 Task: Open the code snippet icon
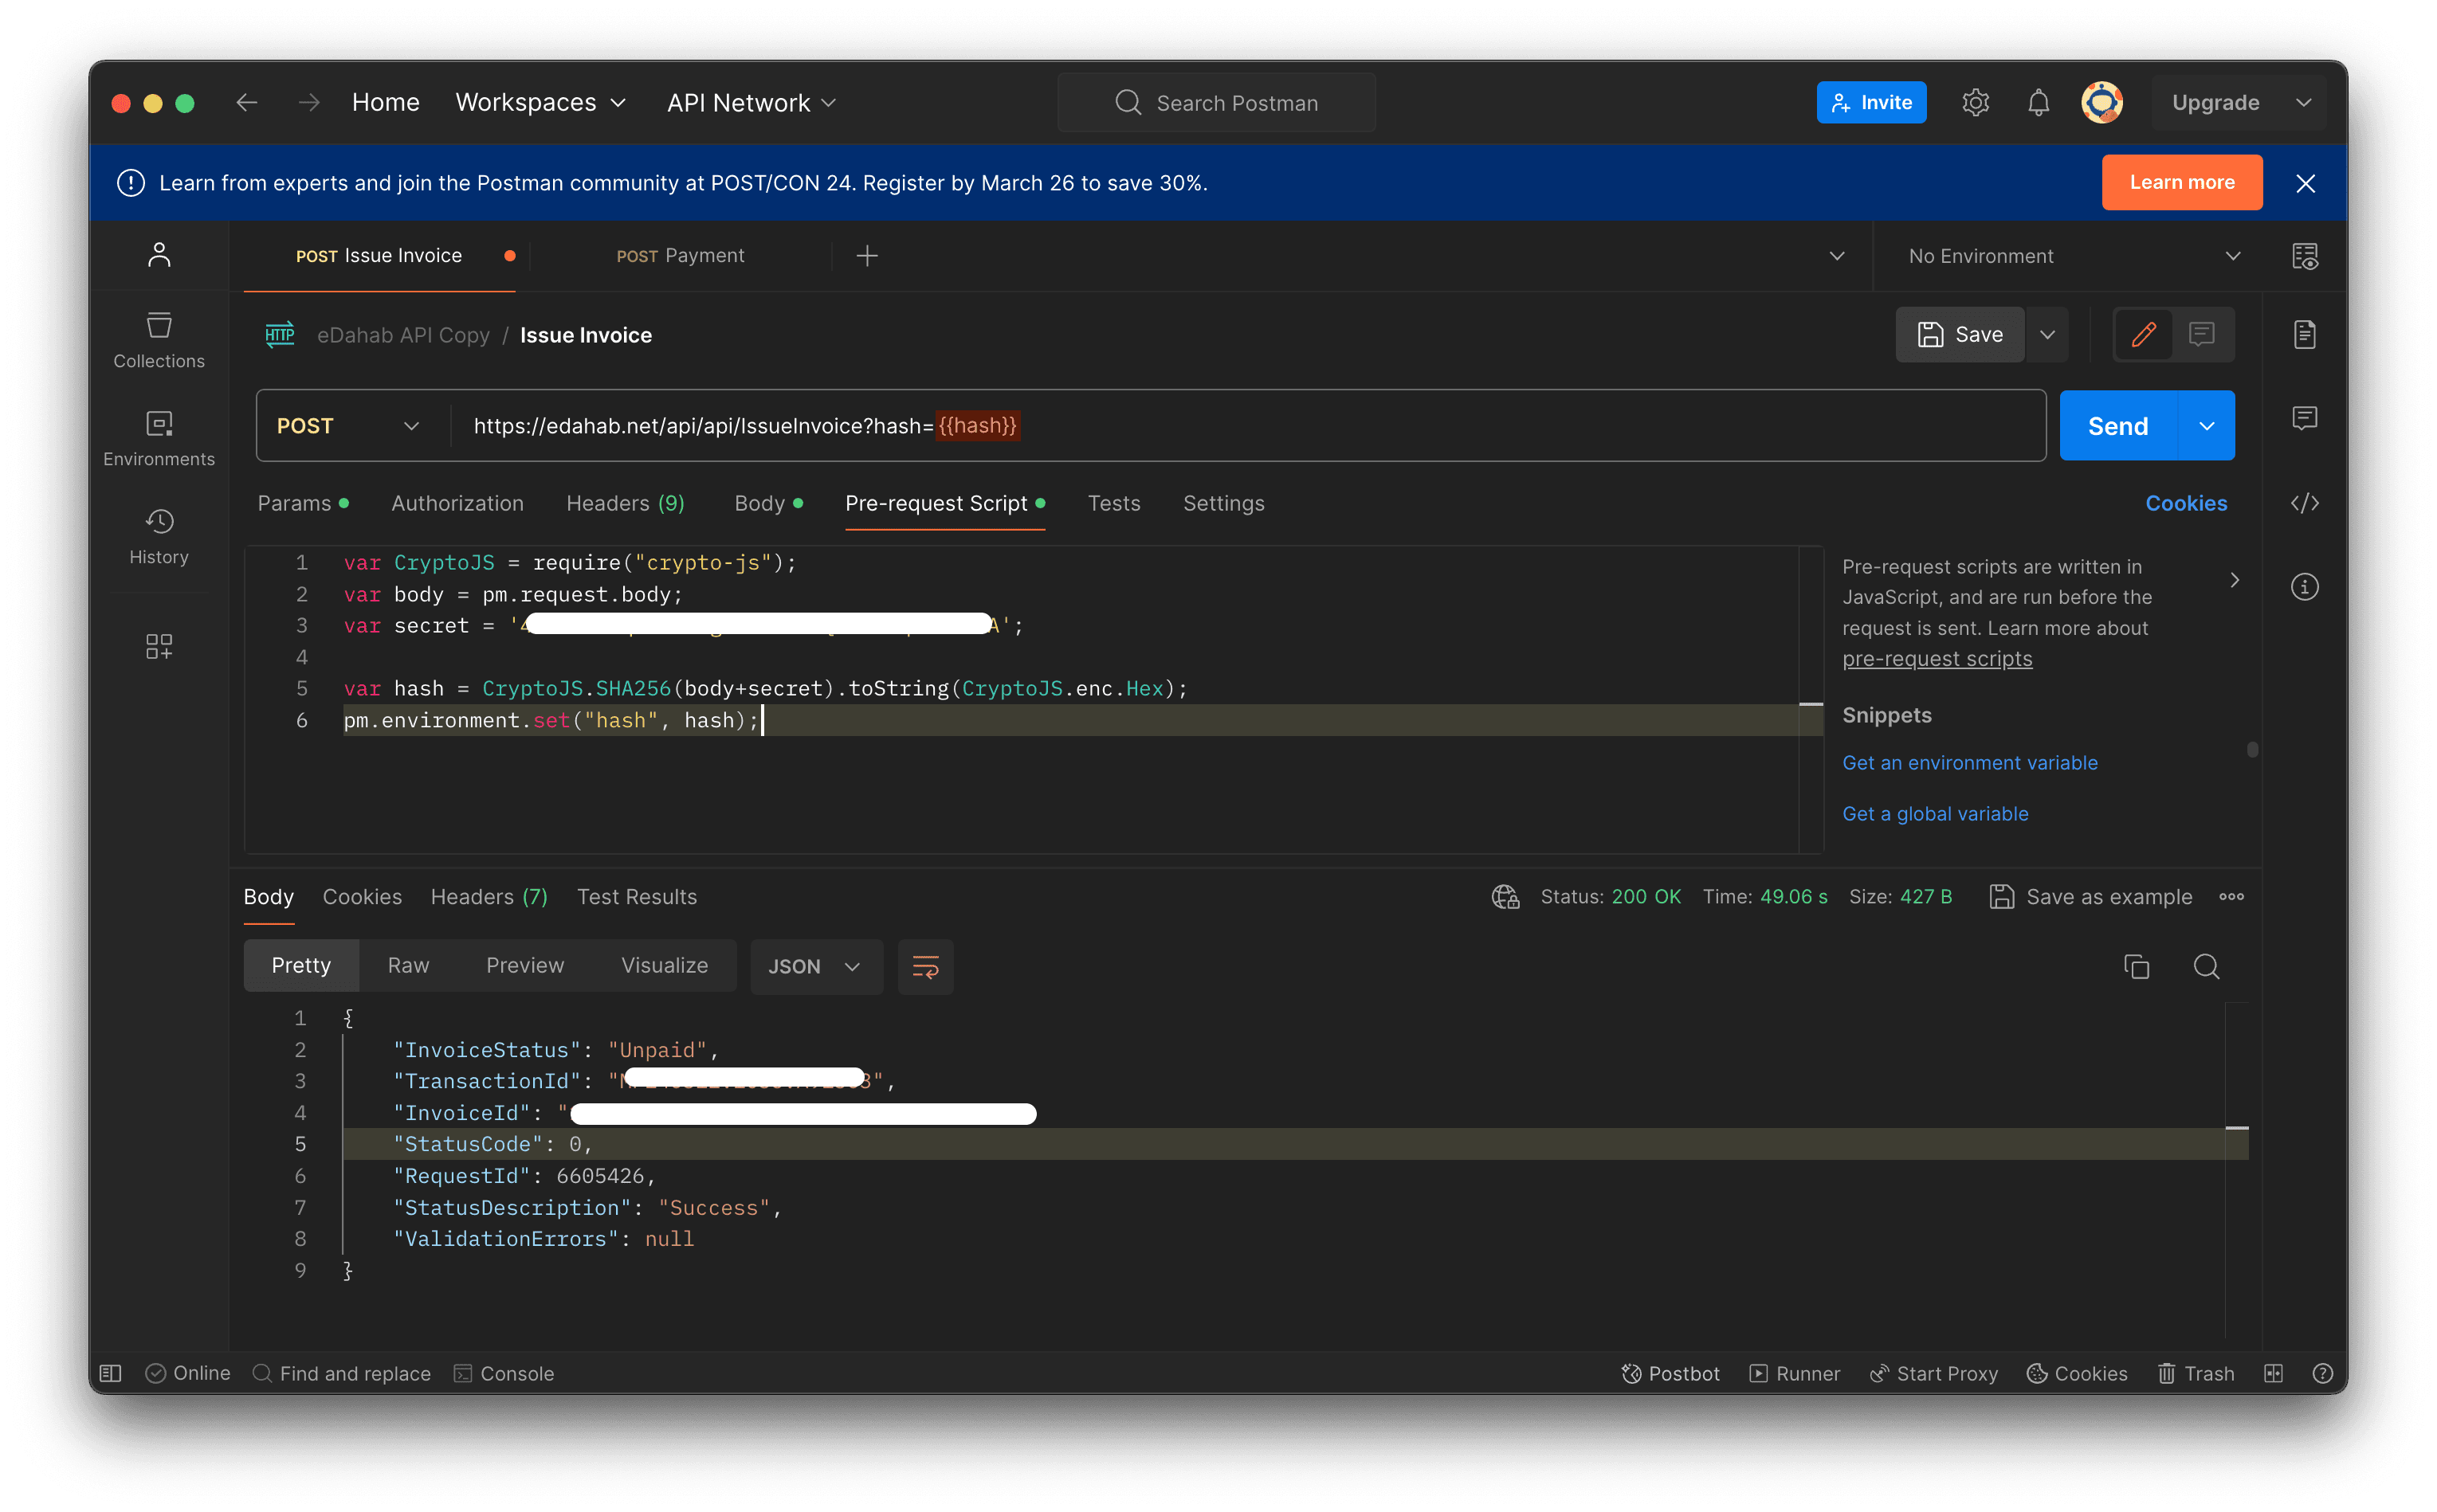(x=2305, y=503)
